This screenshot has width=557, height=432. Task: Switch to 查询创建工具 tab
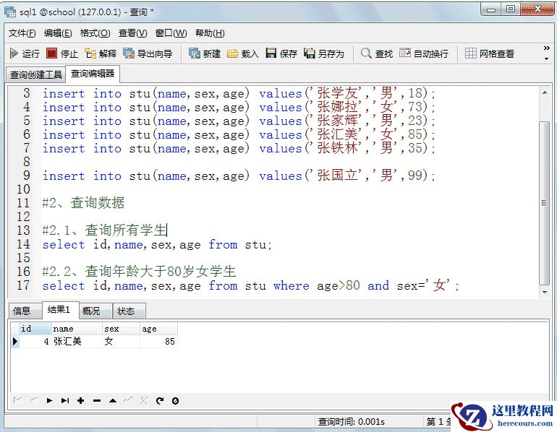[36, 74]
